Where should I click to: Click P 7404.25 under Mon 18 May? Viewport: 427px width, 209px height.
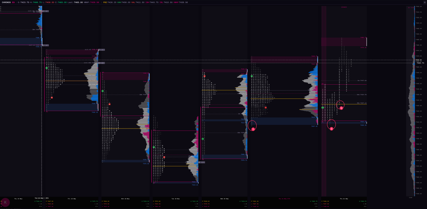pyautogui.click(x=105, y=201)
